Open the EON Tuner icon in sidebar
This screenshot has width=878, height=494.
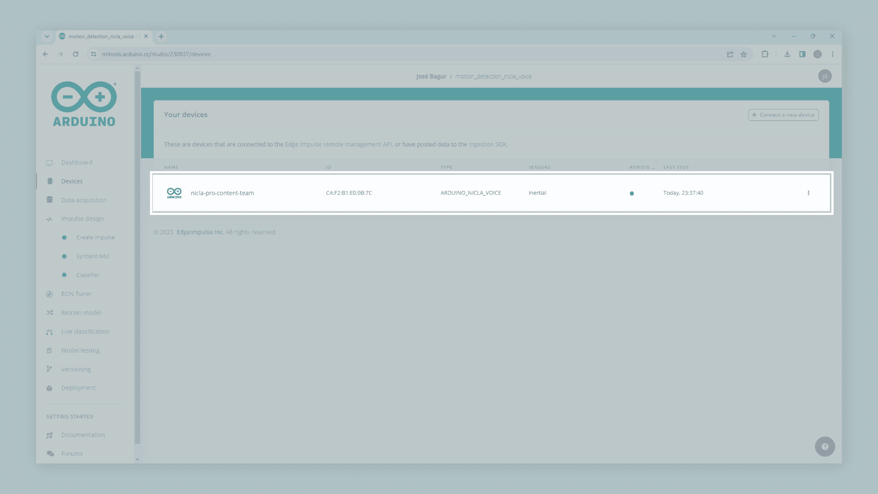click(x=49, y=294)
